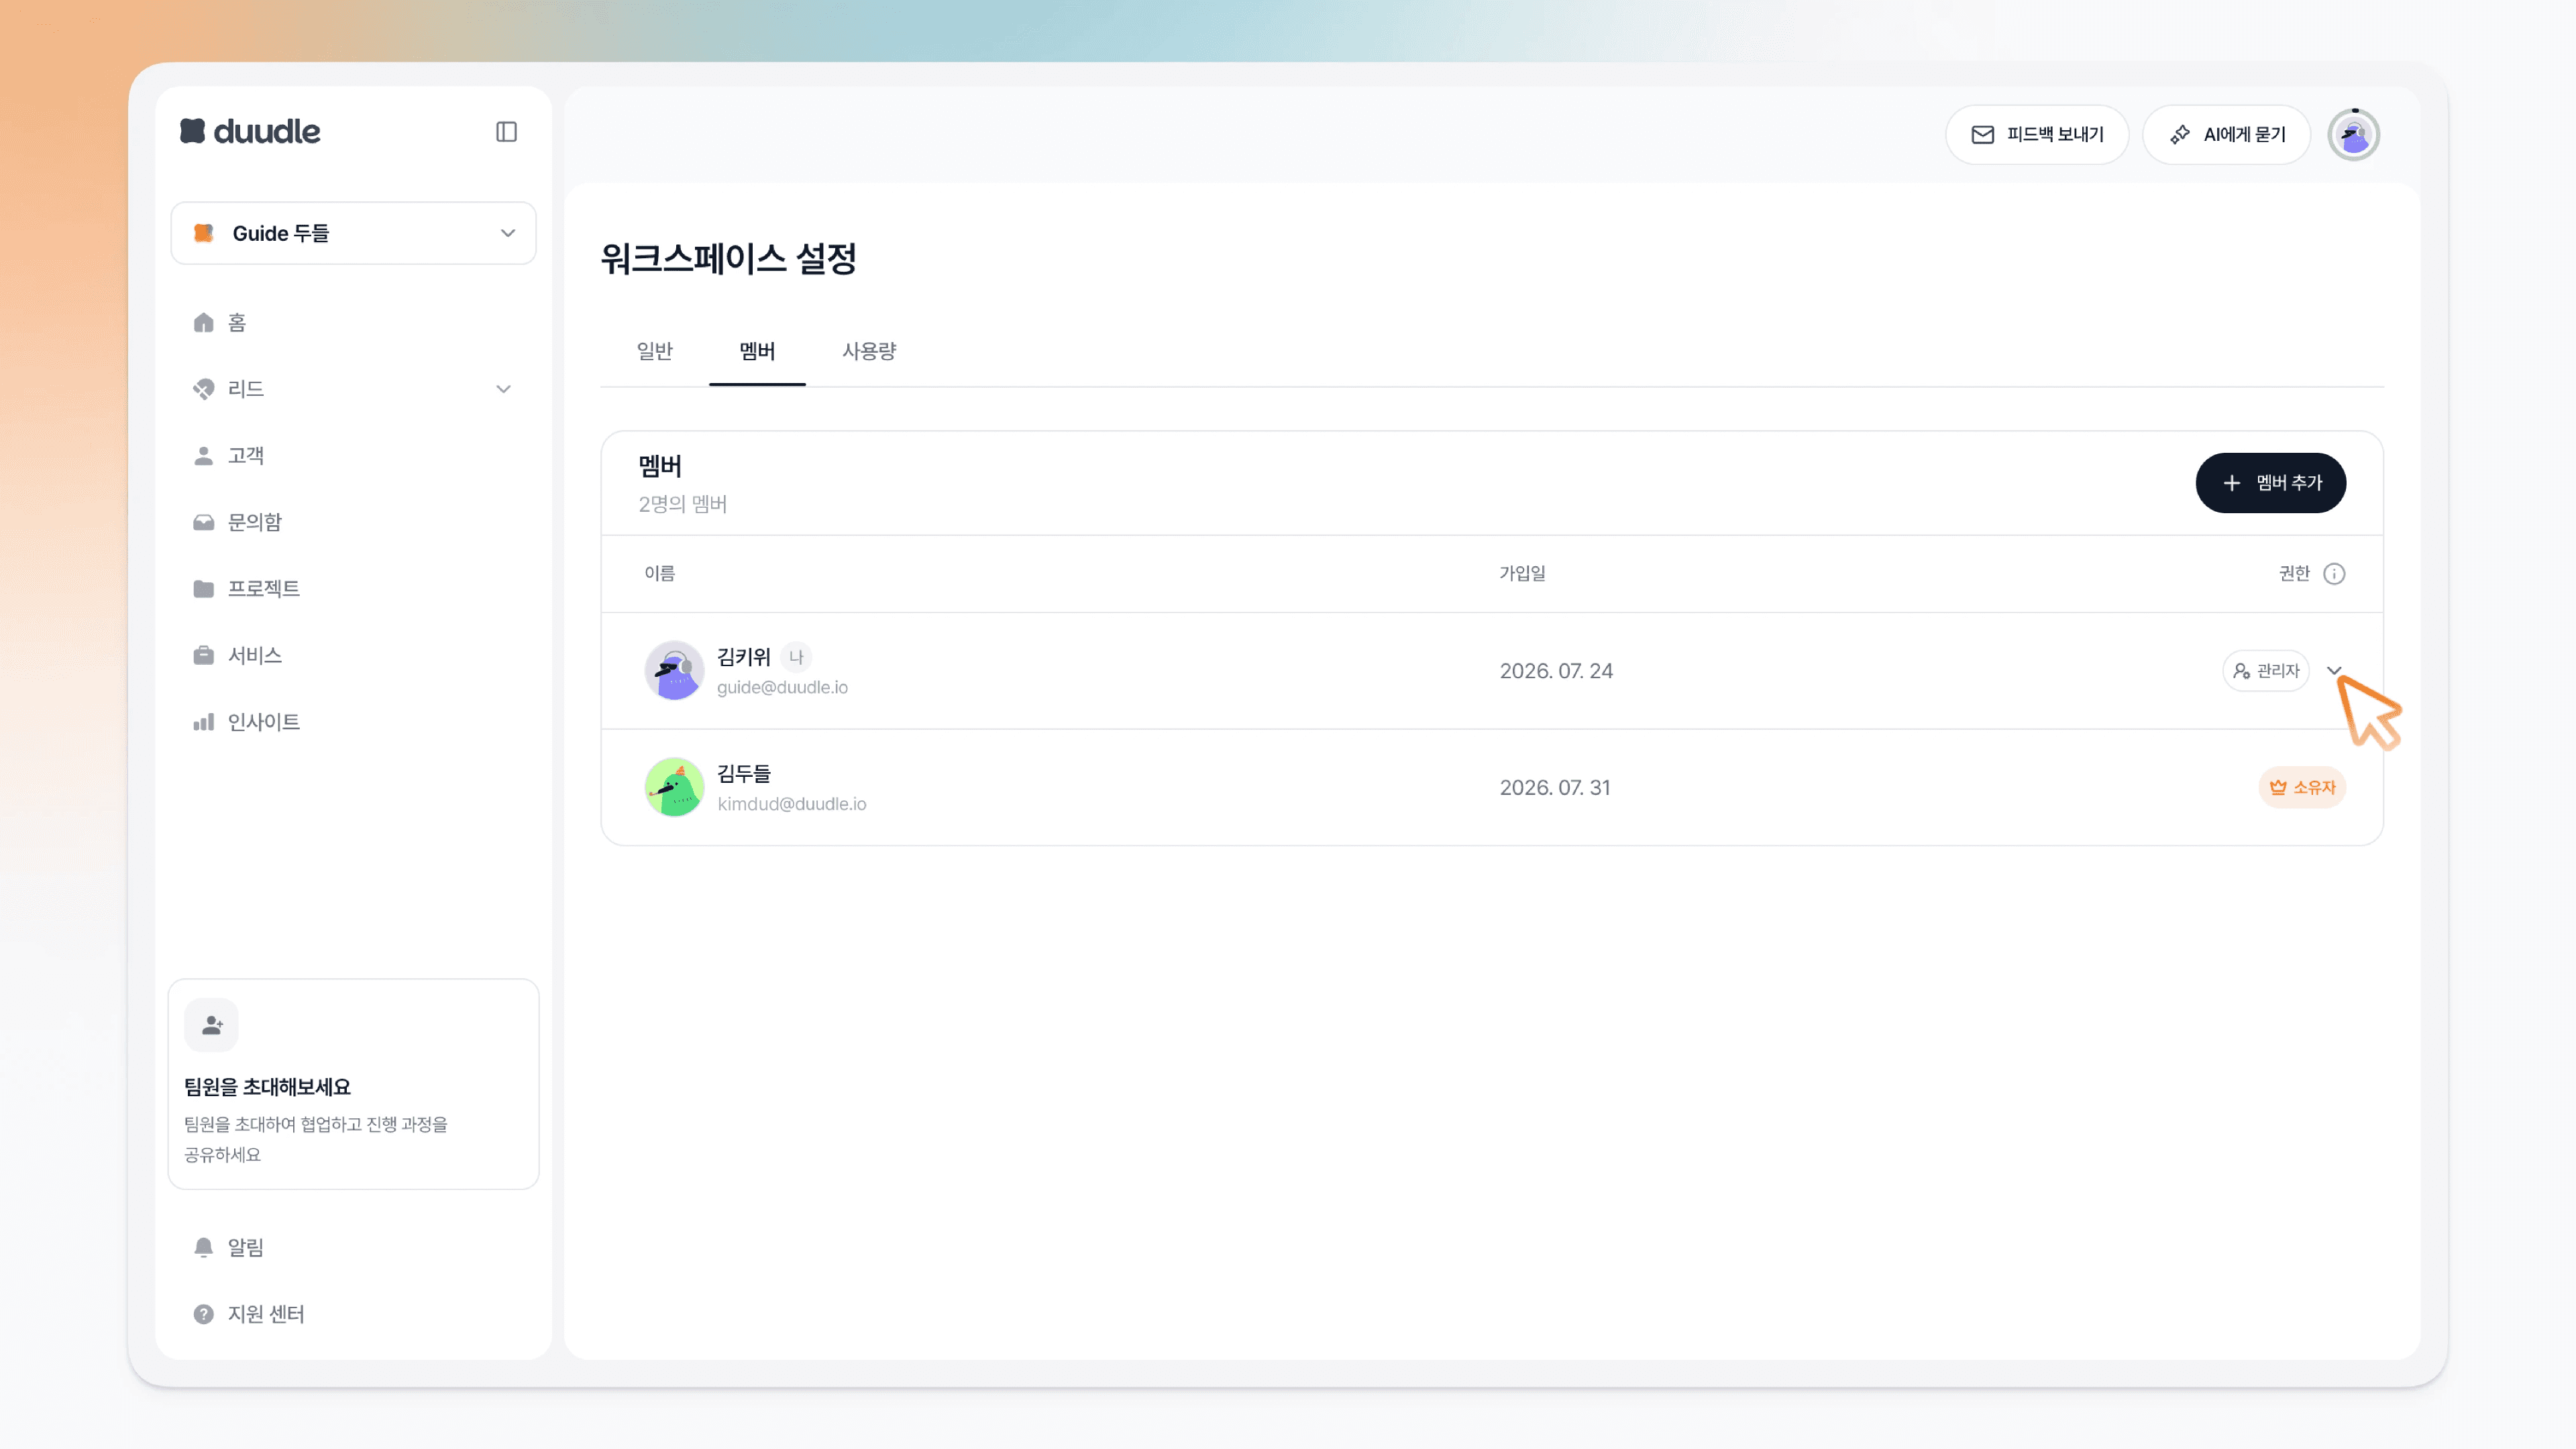The height and width of the screenshot is (1449, 2576).
Task: Click the AI에게 묻기 button
Action: coord(2226,134)
